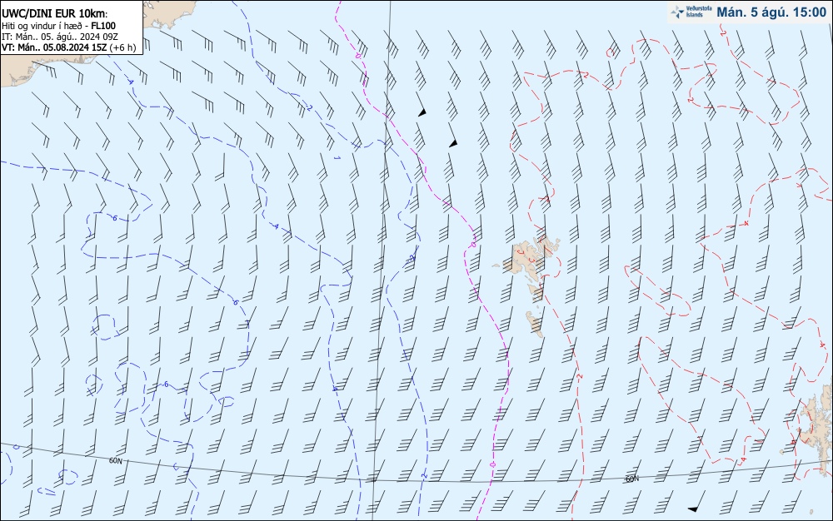
Task: Click the 'UWC/DINI EUR 10km:' title
Action: 54,14
